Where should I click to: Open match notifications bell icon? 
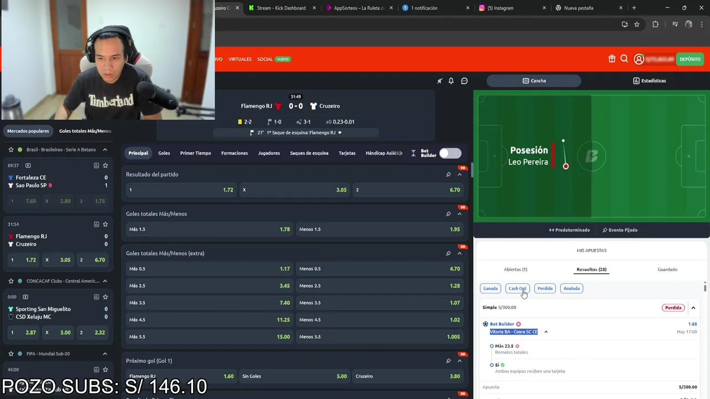coord(451,81)
